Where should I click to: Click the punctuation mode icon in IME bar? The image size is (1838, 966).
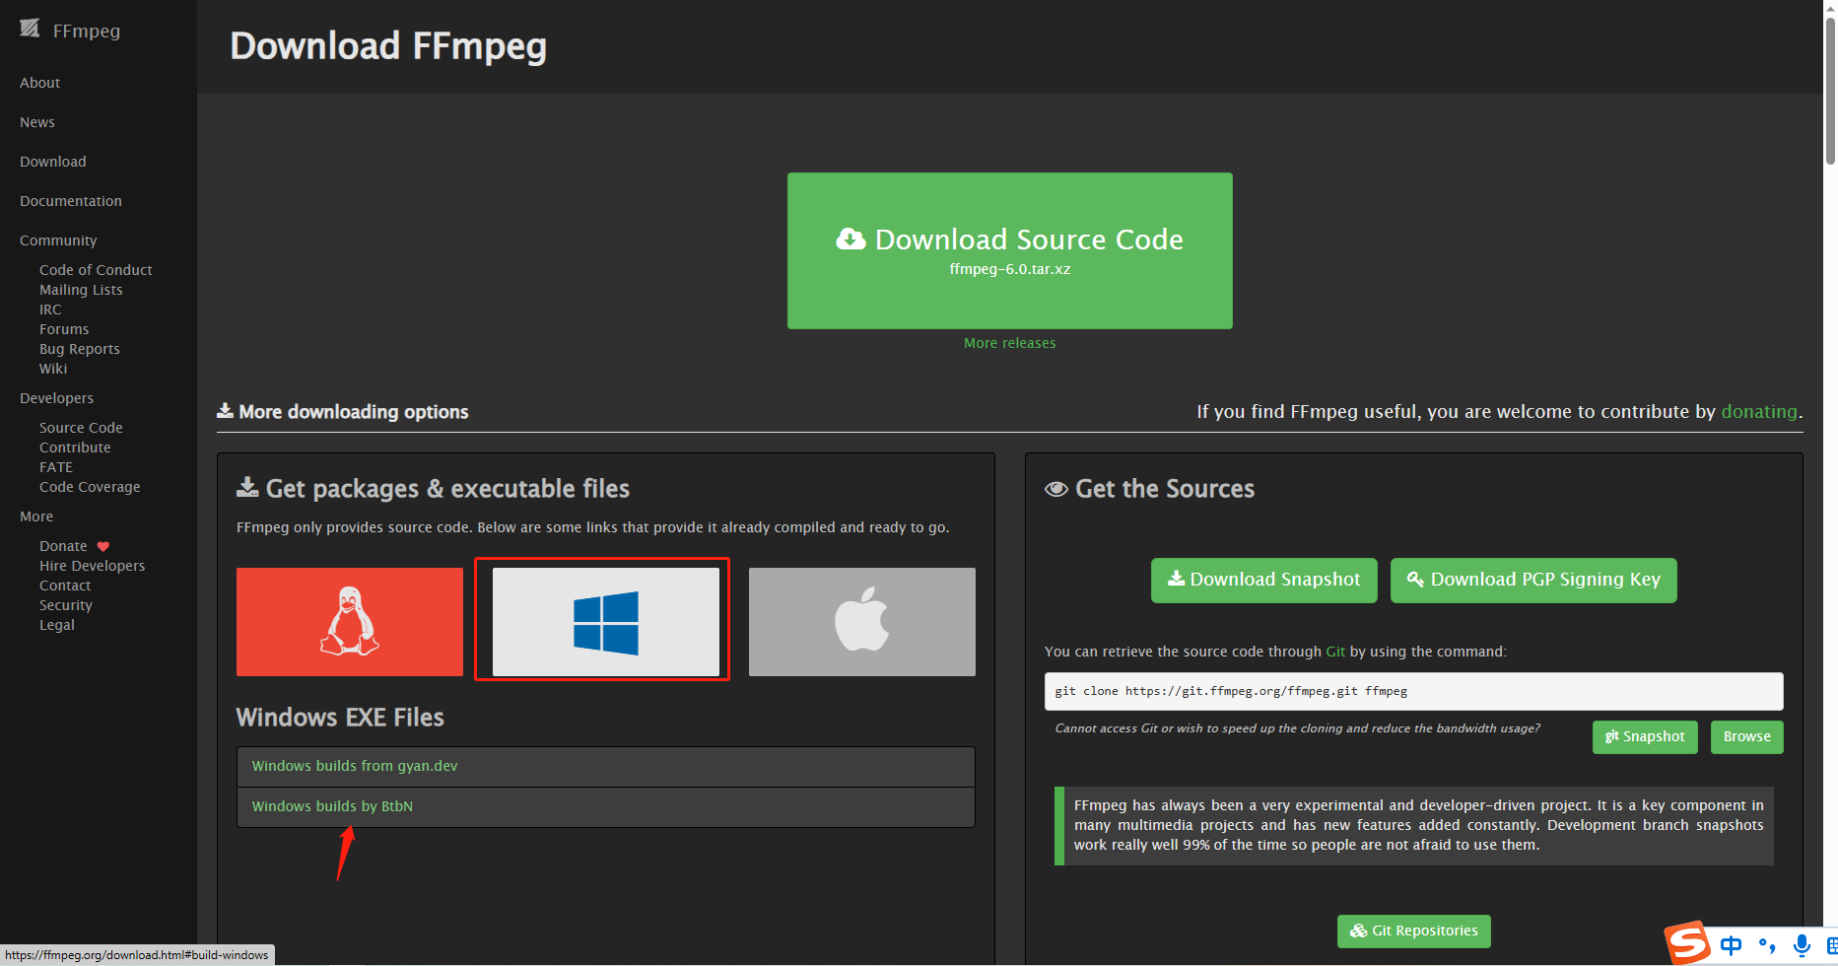click(1767, 946)
